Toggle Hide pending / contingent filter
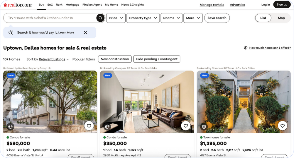The width and height of the screenshot is (294, 158). point(157,59)
